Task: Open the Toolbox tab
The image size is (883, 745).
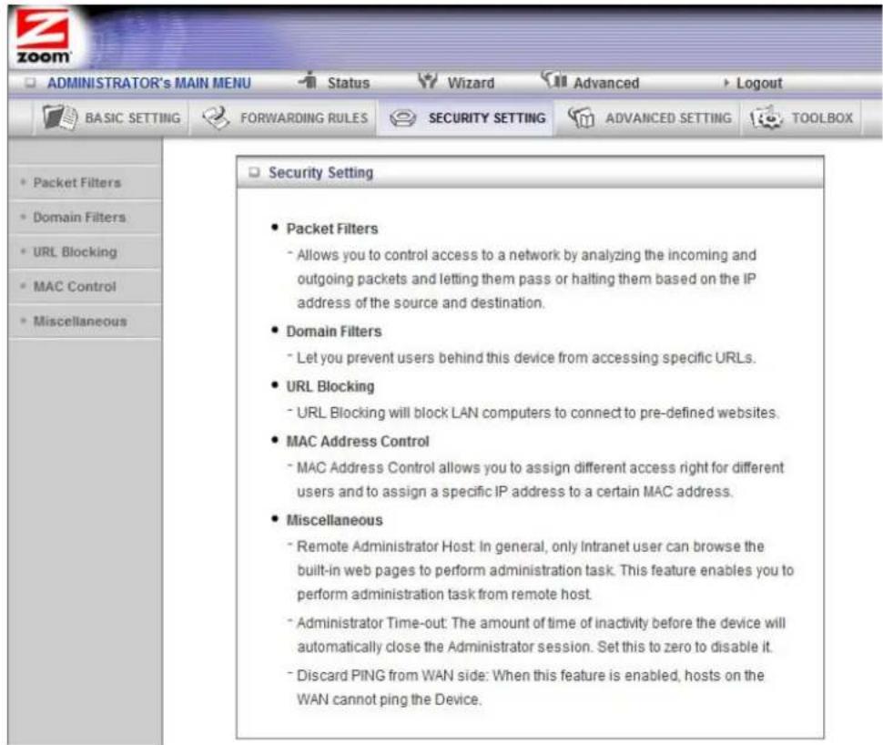Action: tap(801, 117)
